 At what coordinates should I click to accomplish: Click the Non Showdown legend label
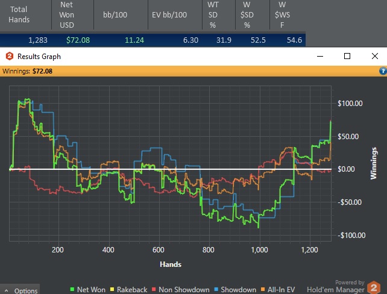pyautogui.click(x=184, y=290)
